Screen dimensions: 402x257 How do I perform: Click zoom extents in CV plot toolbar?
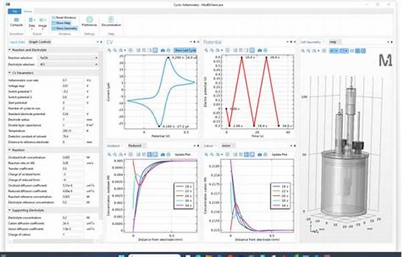[x=131, y=50]
